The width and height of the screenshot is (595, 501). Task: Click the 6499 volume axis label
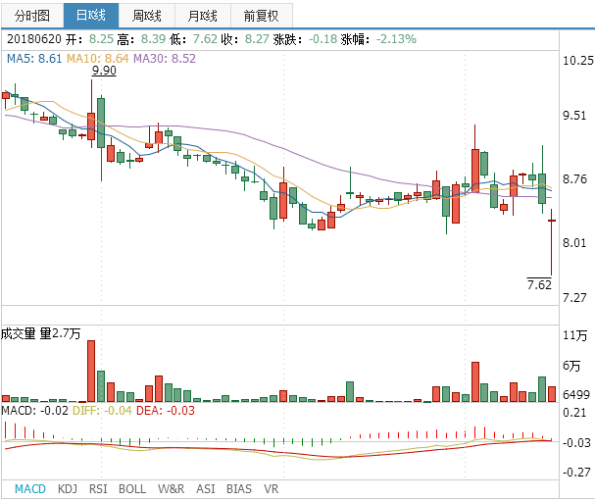coord(576,395)
